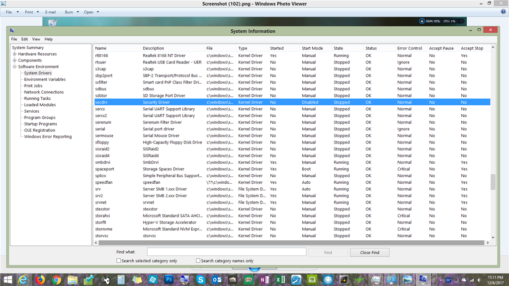
Task: Select the spaceport driver row
Action: (x=292, y=169)
